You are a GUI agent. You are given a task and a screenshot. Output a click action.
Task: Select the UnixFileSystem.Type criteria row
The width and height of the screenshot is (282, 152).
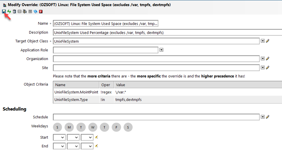pos(77,99)
